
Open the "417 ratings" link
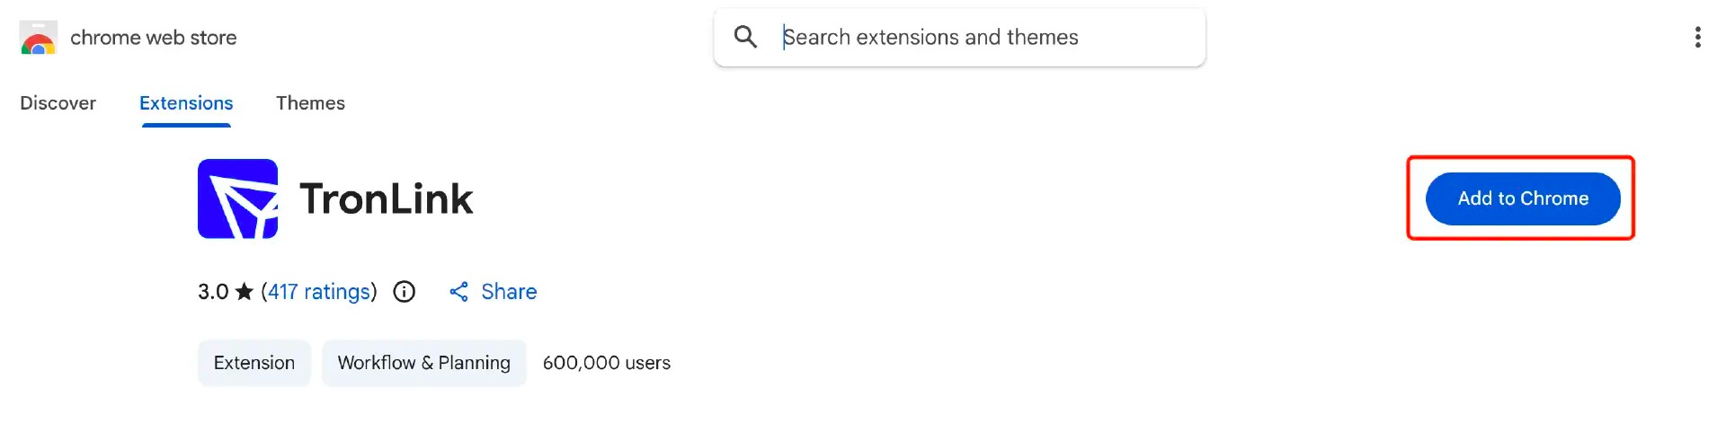pos(319,292)
